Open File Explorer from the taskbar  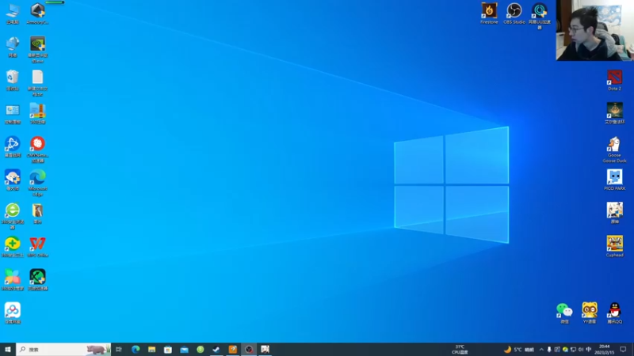(x=151, y=350)
